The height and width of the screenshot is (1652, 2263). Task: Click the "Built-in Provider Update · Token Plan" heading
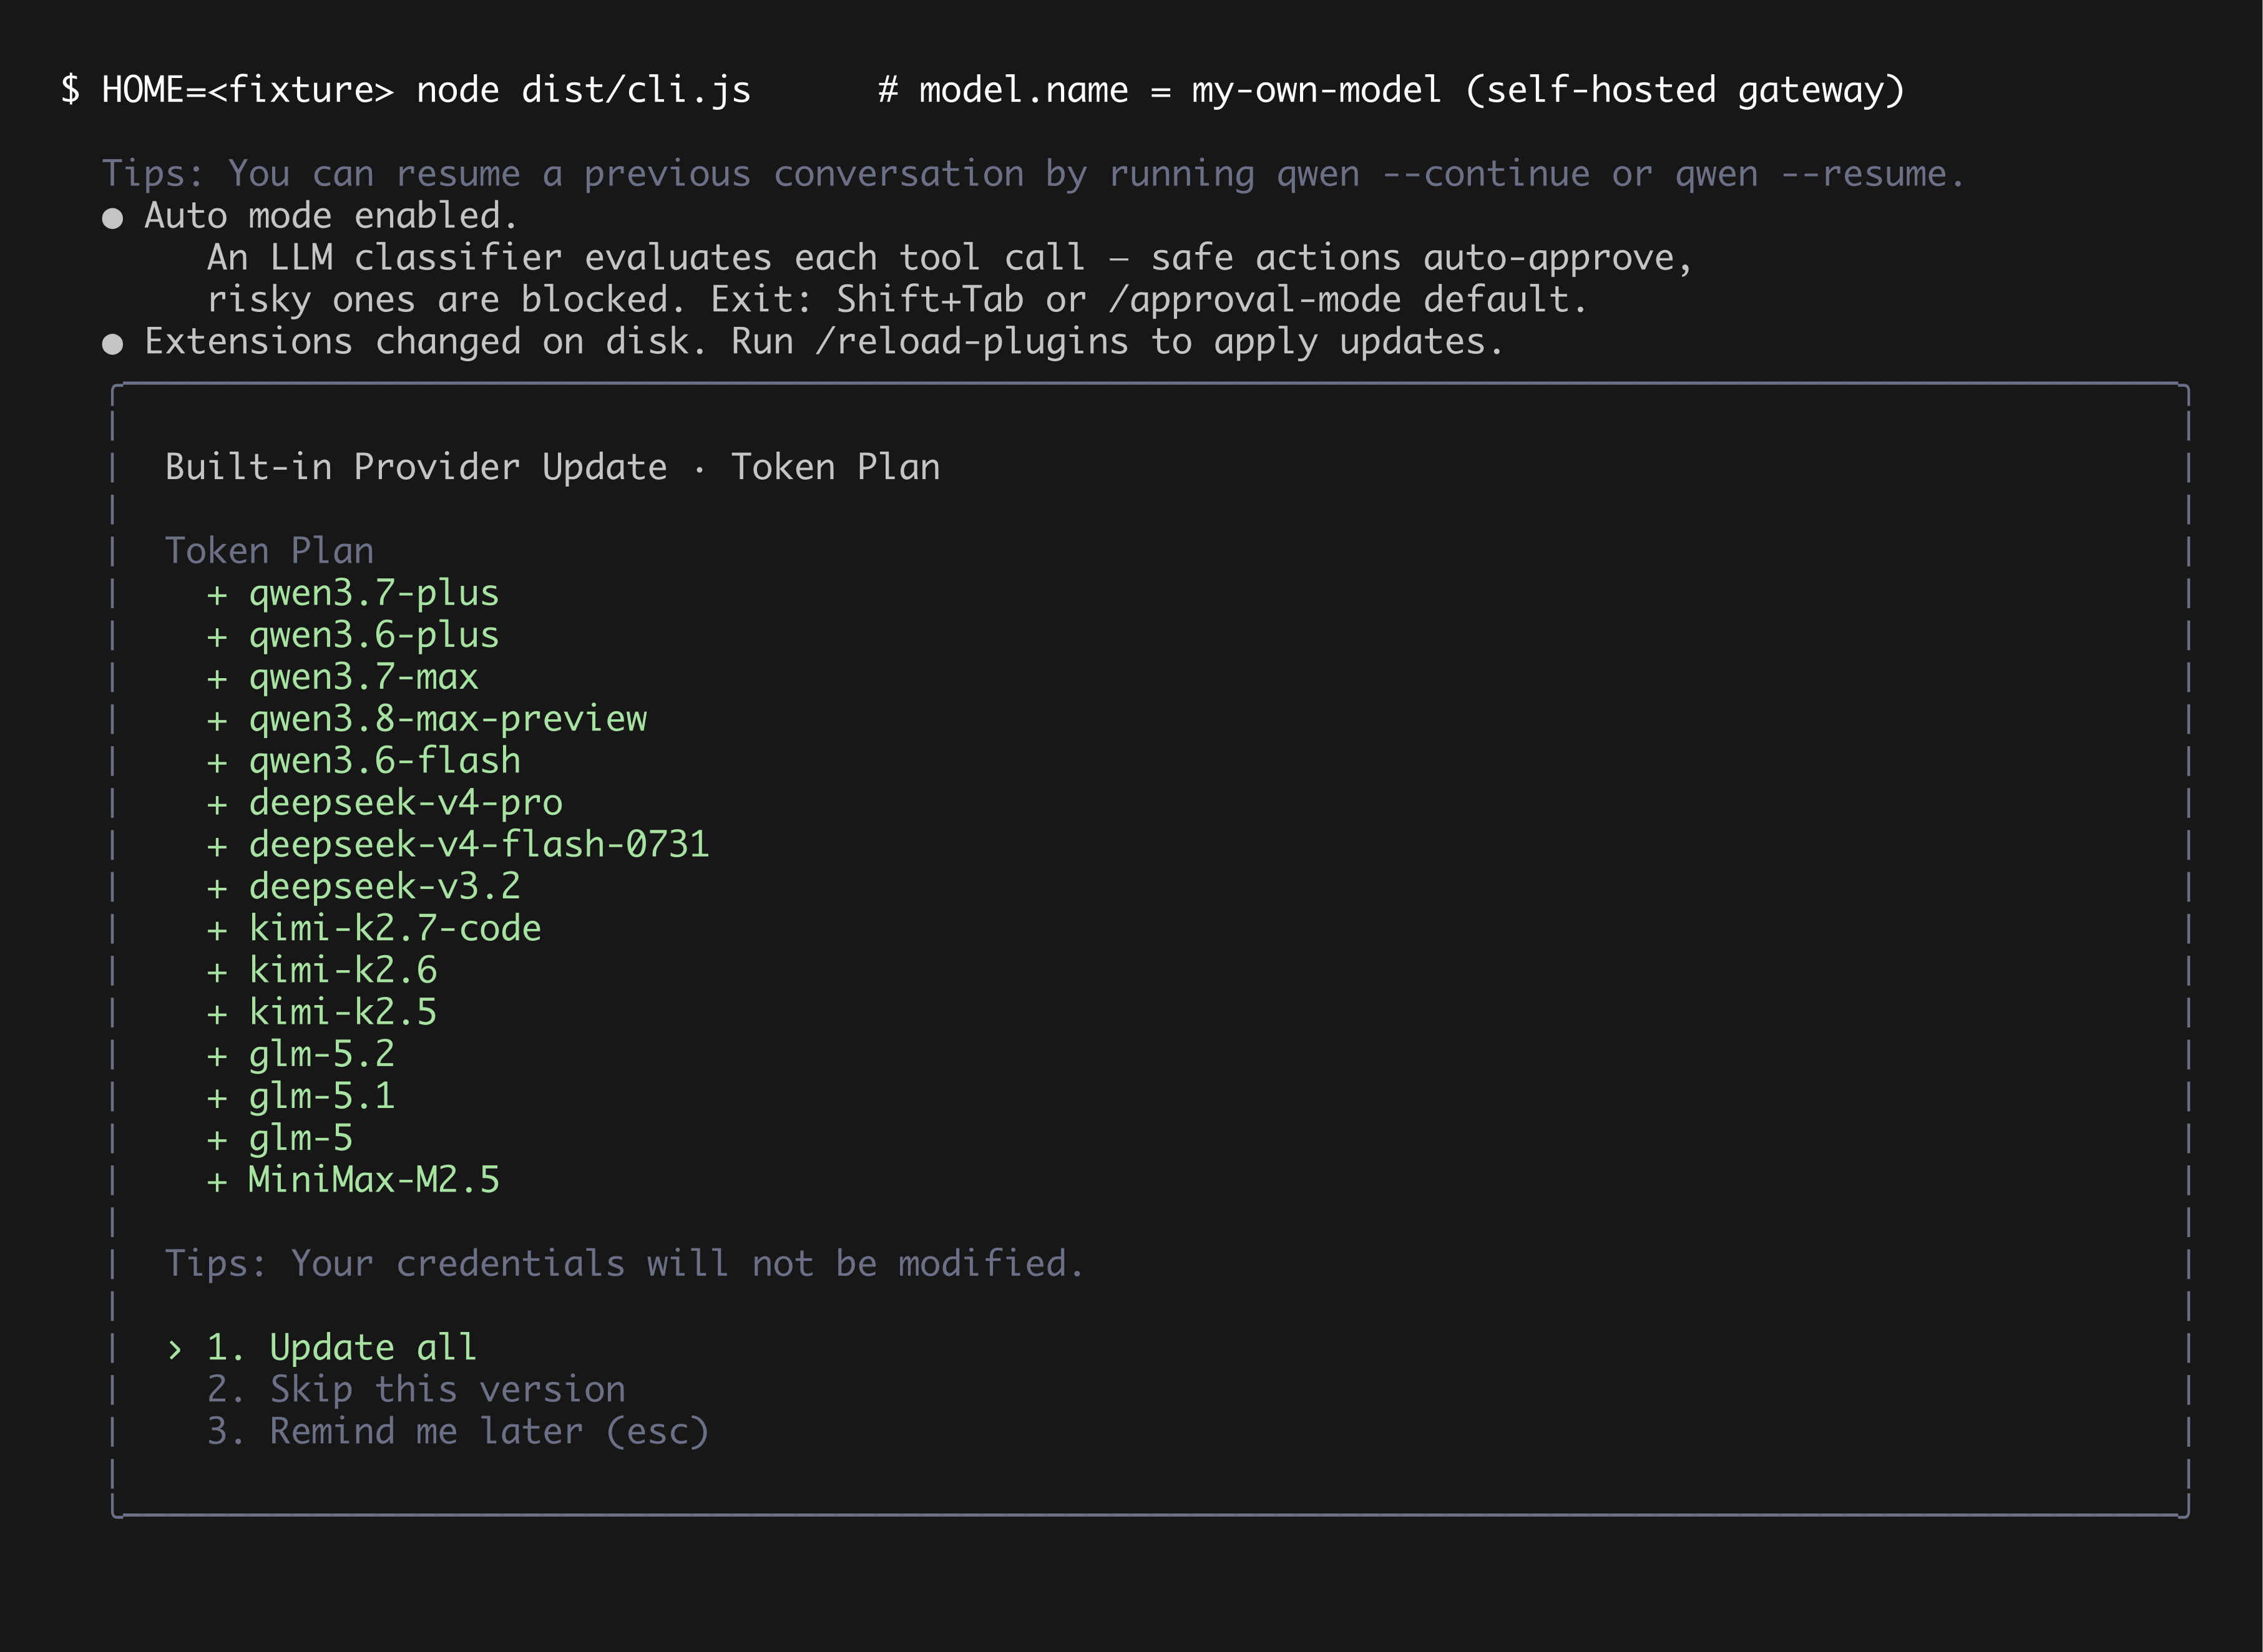552,467
